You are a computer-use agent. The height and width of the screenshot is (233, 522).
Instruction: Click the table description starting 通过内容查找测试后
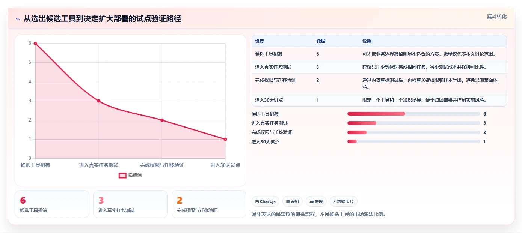tap(430, 84)
